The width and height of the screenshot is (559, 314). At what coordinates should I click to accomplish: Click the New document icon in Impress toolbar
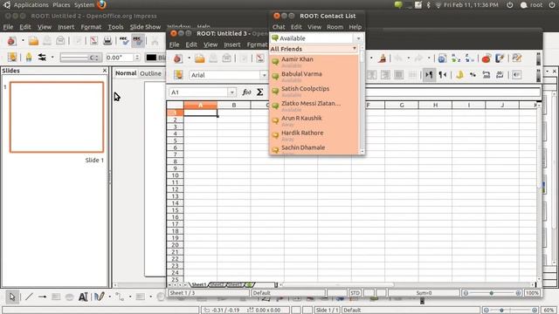pos(11,41)
